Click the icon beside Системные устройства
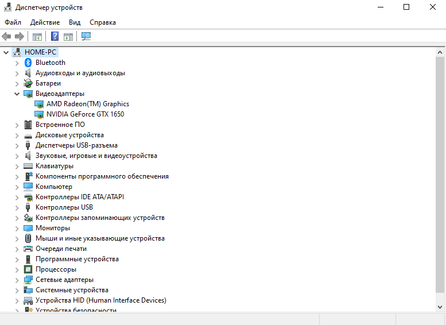The width and height of the screenshot is (446, 325). click(28, 290)
